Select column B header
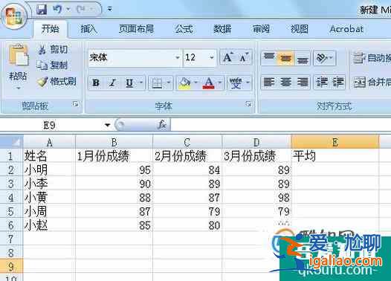Screen dimensions: 391x281 pyautogui.click(x=114, y=143)
